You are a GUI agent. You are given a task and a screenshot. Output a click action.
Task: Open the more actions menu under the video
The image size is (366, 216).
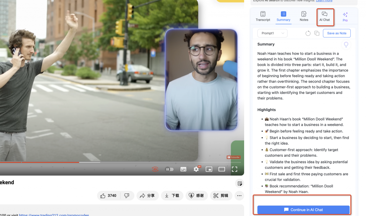pyautogui.click(x=239, y=195)
